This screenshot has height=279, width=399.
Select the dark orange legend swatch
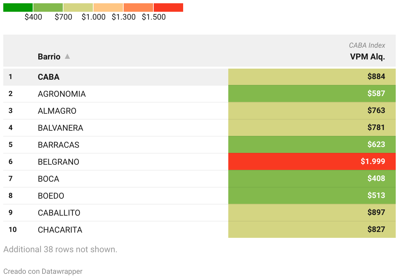click(x=138, y=8)
